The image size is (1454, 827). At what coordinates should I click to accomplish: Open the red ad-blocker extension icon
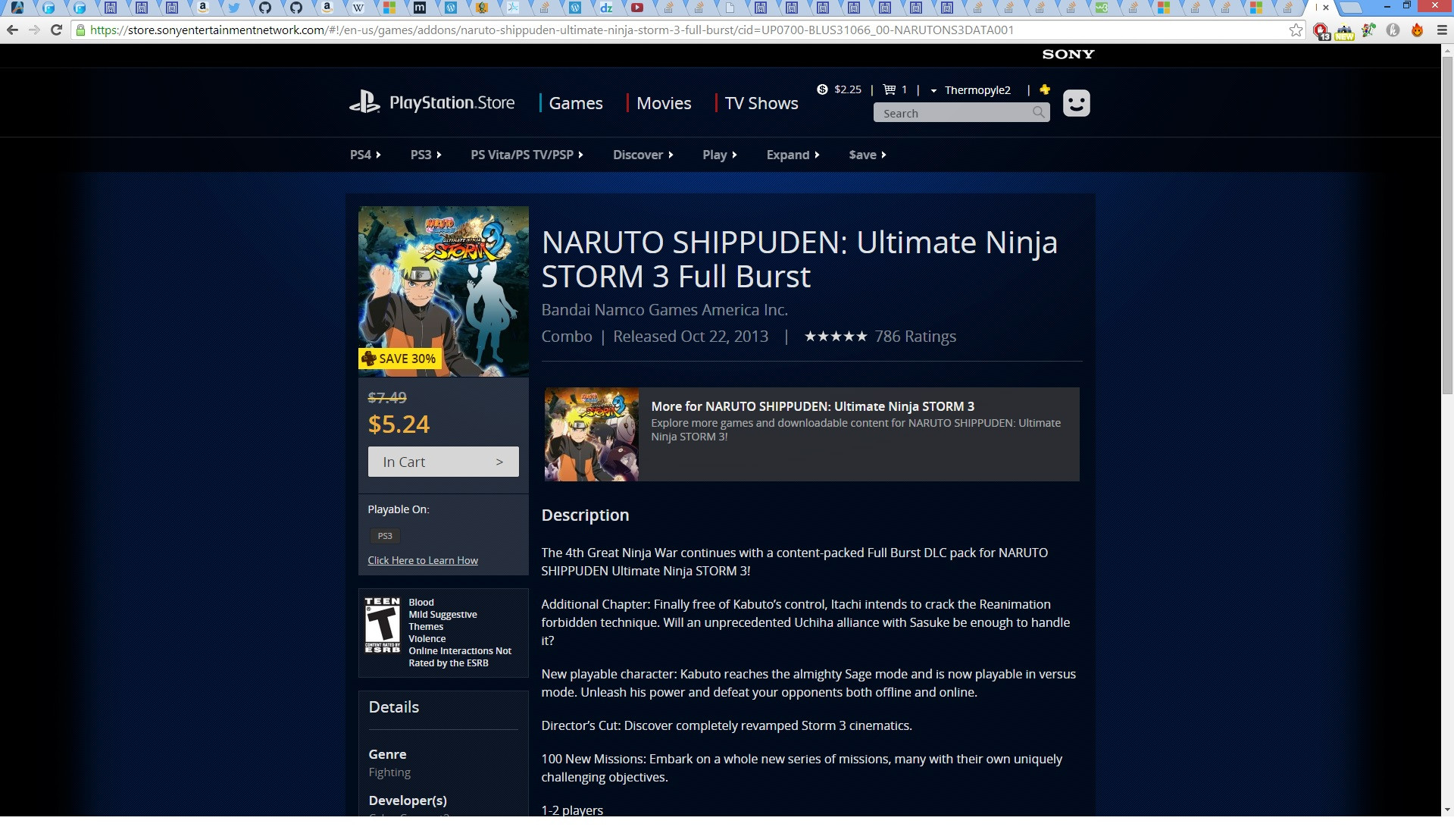click(1321, 31)
